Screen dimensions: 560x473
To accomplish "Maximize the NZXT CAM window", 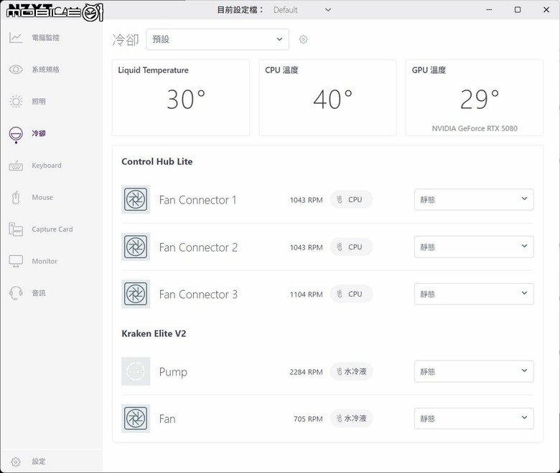I will [518, 10].
